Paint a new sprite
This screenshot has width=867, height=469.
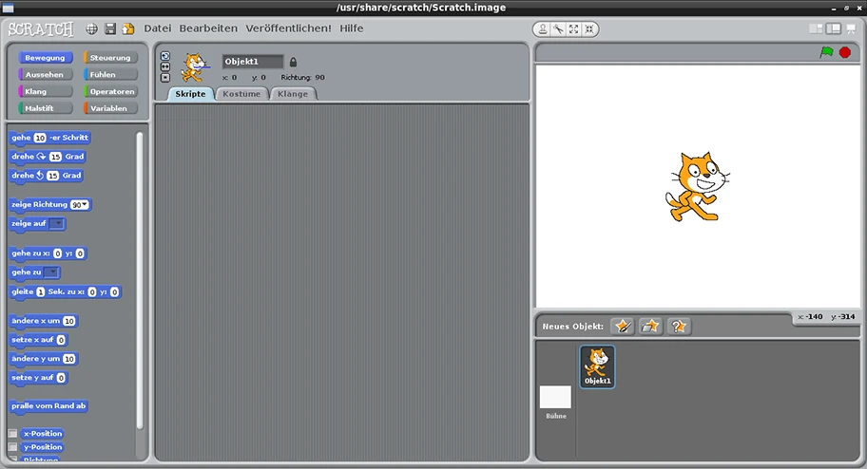coord(623,327)
